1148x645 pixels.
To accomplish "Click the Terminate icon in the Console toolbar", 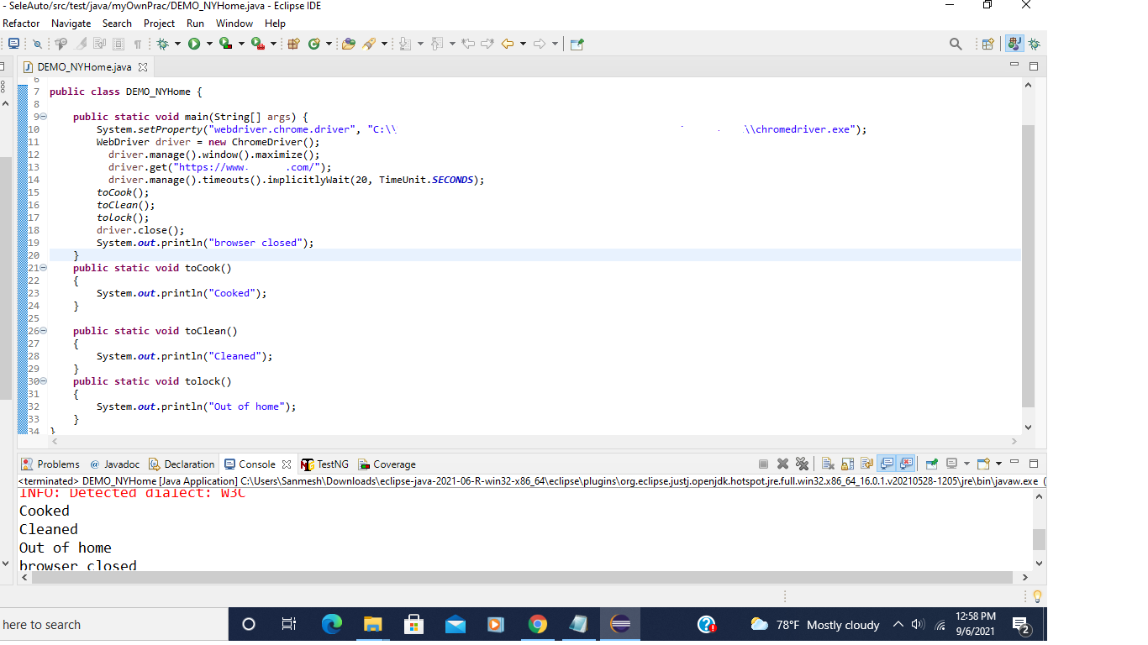I will coord(764,464).
